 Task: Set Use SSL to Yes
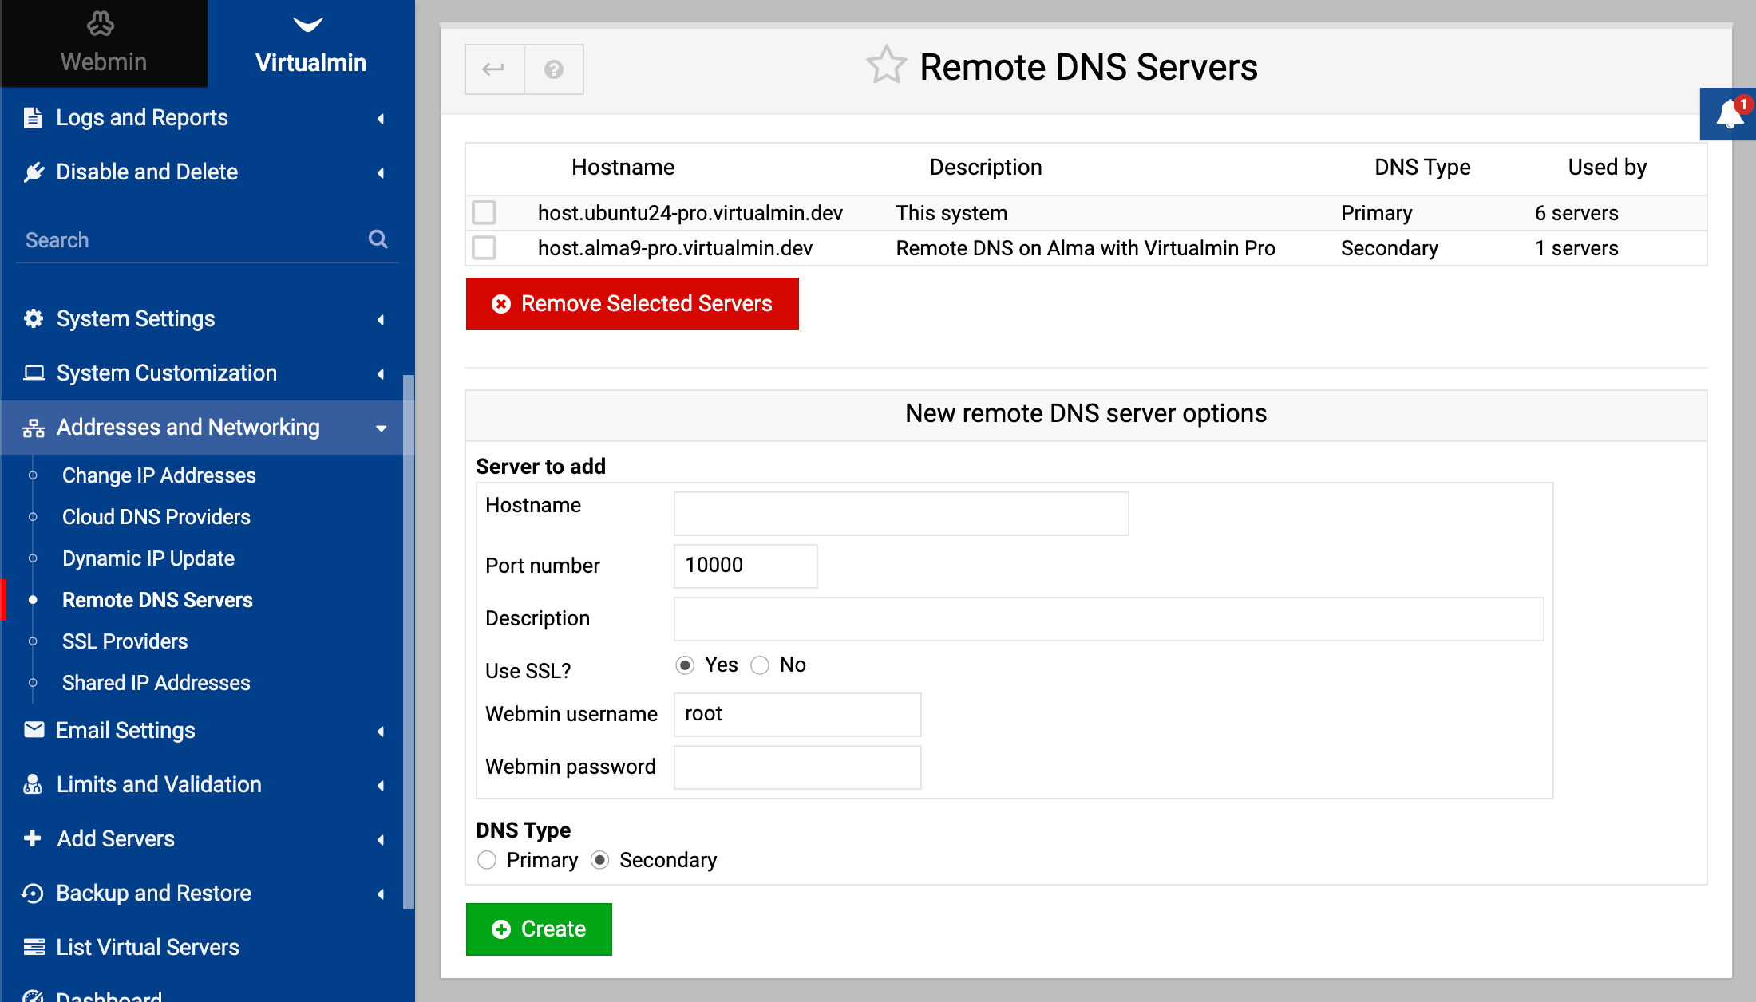point(685,665)
